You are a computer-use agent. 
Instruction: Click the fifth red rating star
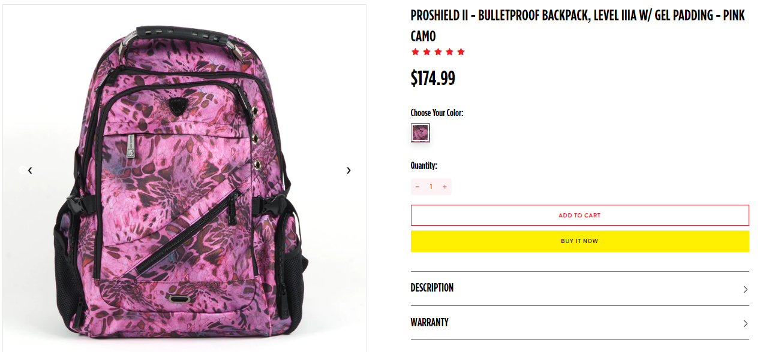(461, 52)
